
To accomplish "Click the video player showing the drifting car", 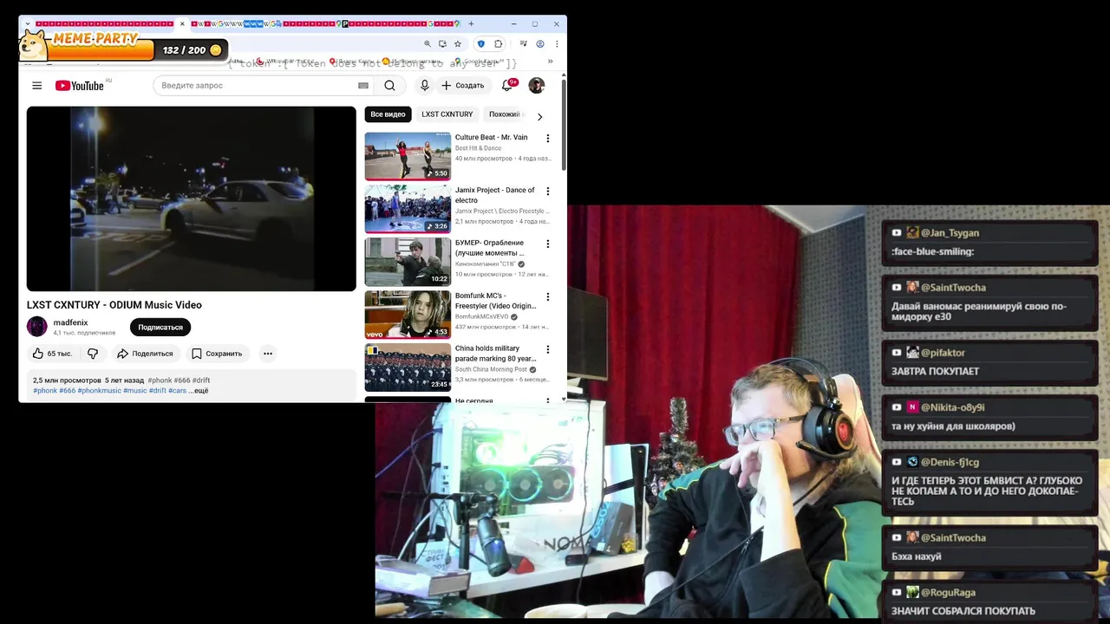I will click(192, 198).
